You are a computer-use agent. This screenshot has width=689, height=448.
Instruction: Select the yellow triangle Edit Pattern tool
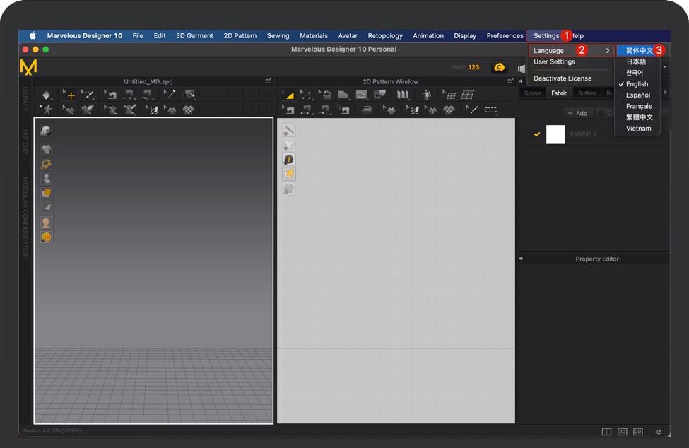coord(288,95)
